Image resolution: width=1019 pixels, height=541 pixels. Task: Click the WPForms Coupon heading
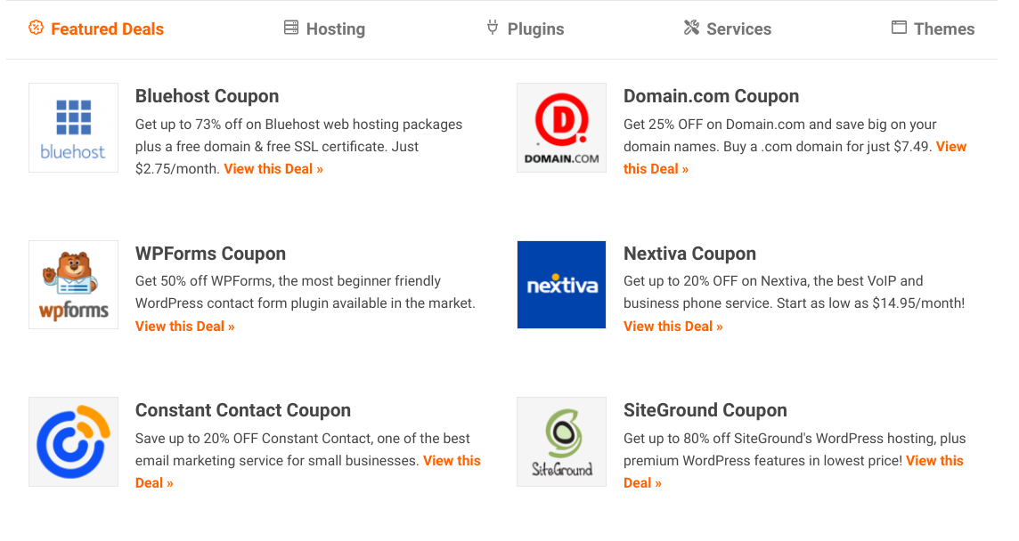[x=210, y=254]
